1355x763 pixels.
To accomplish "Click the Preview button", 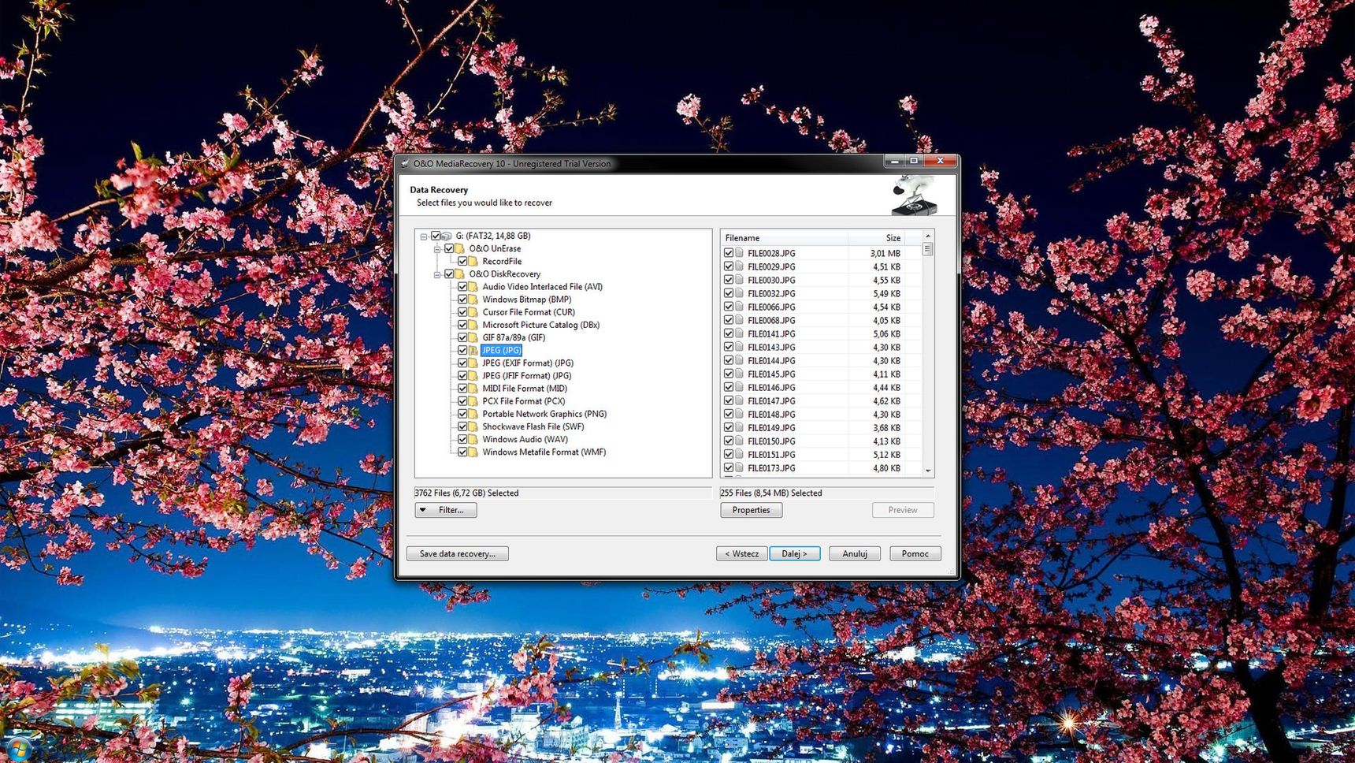I will [x=903, y=510].
